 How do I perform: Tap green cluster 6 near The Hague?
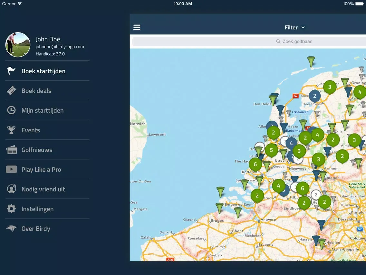tap(255, 164)
